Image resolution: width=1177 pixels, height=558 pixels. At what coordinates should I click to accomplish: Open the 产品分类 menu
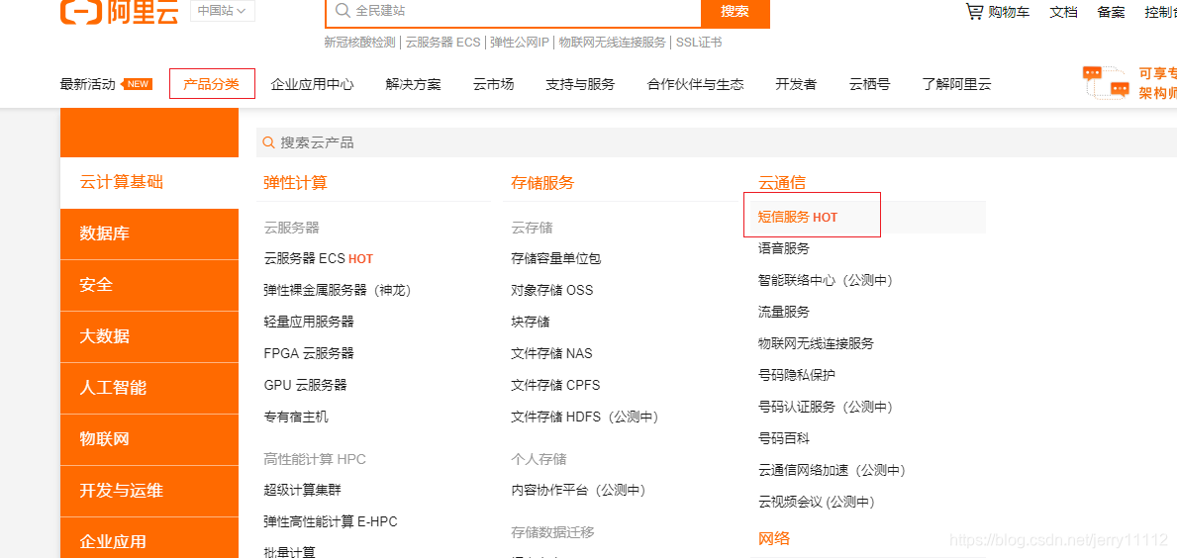tap(212, 84)
